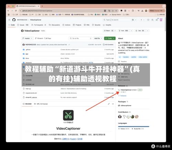Close the VideoCaptioner browser tab
This screenshot has height=150, width=172.
(x=39, y=6)
